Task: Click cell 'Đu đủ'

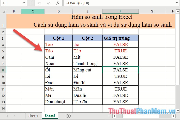Action: coord(88,83)
